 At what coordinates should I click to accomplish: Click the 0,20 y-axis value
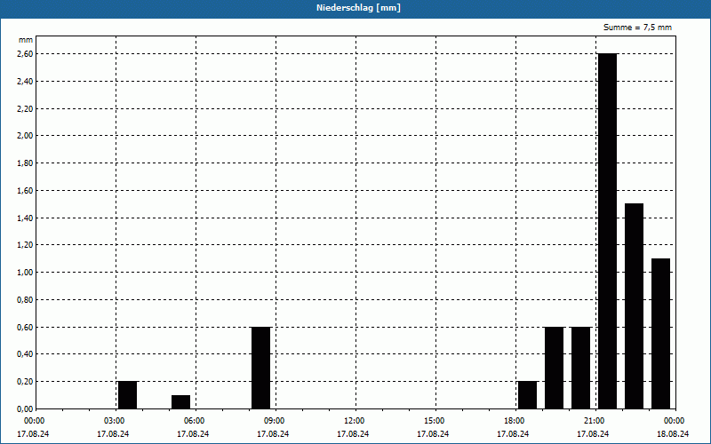(x=25, y=382)
